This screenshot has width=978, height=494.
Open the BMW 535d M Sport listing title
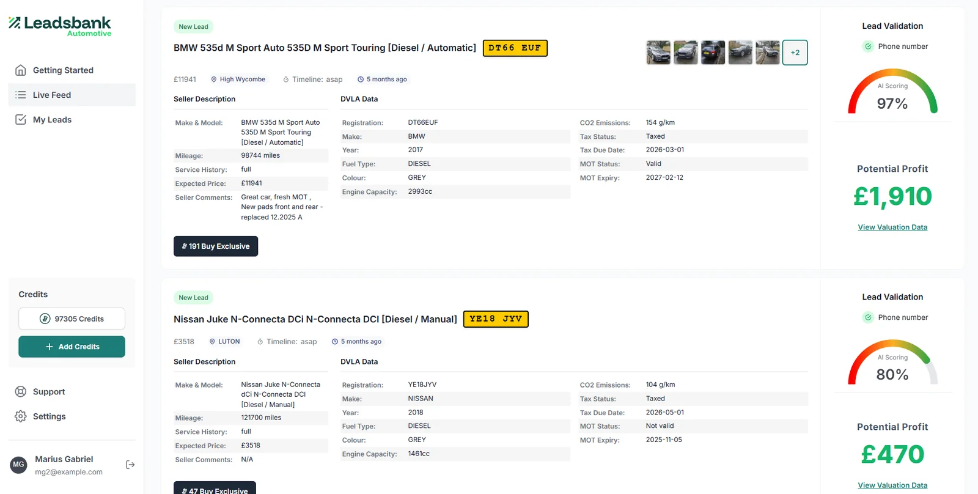click(x=325, y=48)
